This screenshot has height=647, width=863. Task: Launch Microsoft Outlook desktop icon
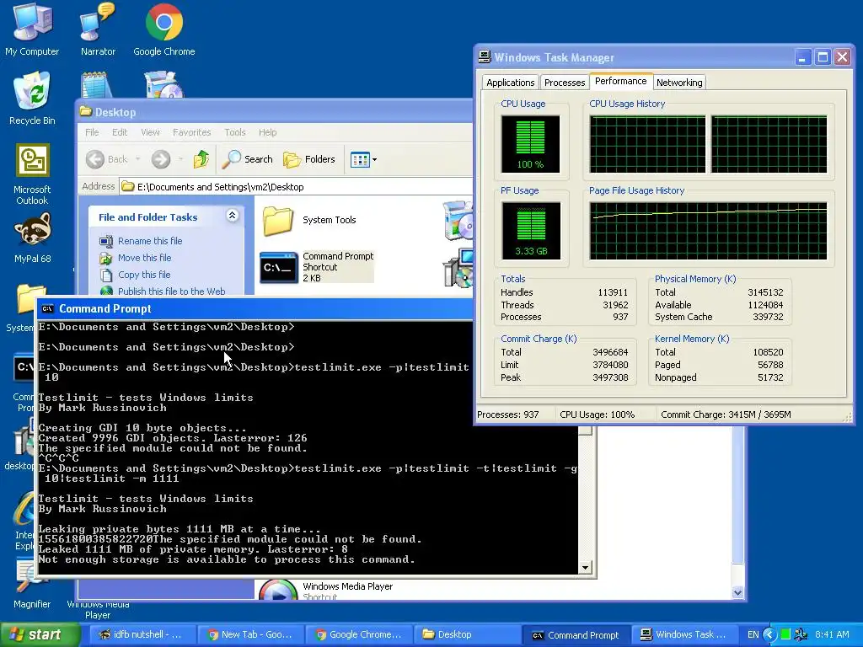point(32,174)
